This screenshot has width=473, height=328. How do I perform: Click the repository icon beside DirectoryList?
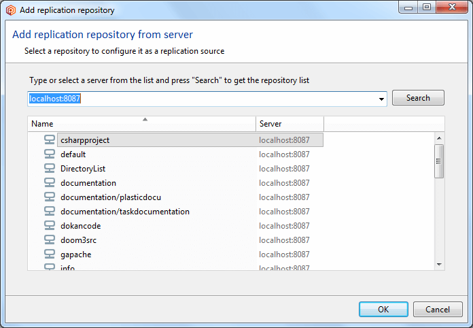click(50, 168)
